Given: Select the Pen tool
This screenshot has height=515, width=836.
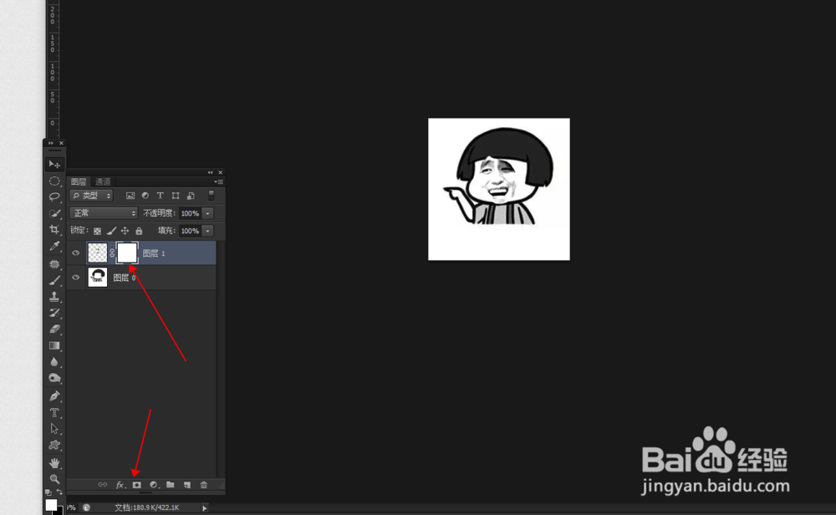Looking at the screenshot, I should point(54,396).
